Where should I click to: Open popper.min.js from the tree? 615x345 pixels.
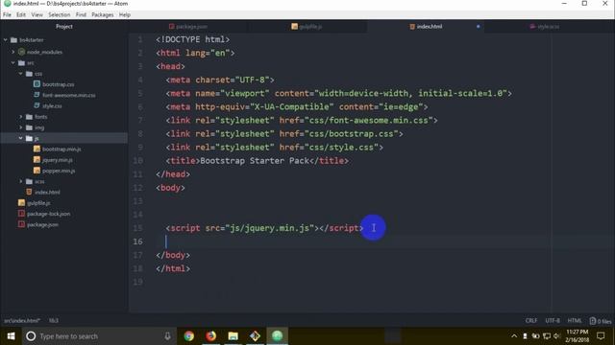[59, 171]
